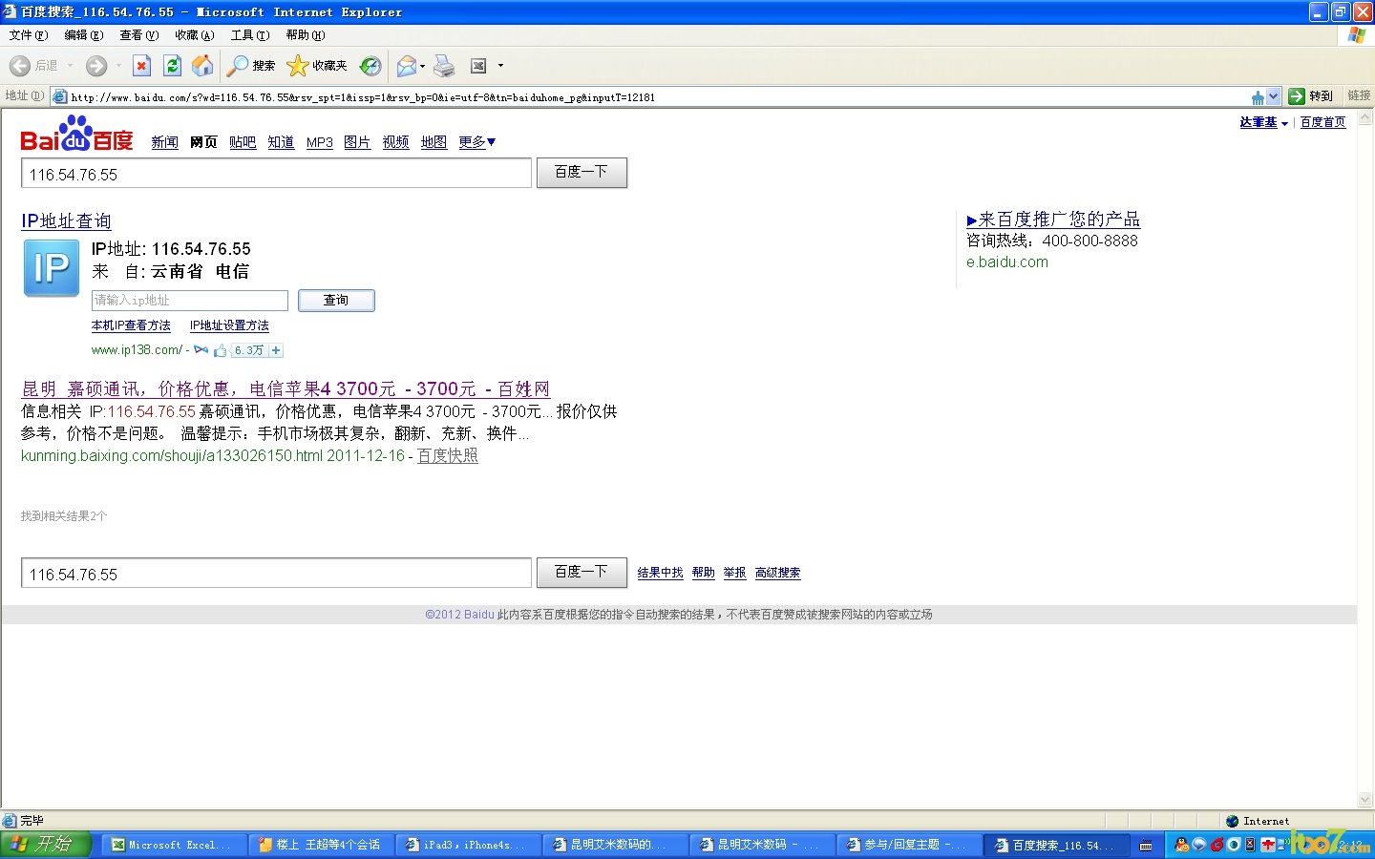The height and width of the screenshot is (859, 1375).
Task: Click the Windows flag throbber icon
Action: click(x=1356, y=35)
